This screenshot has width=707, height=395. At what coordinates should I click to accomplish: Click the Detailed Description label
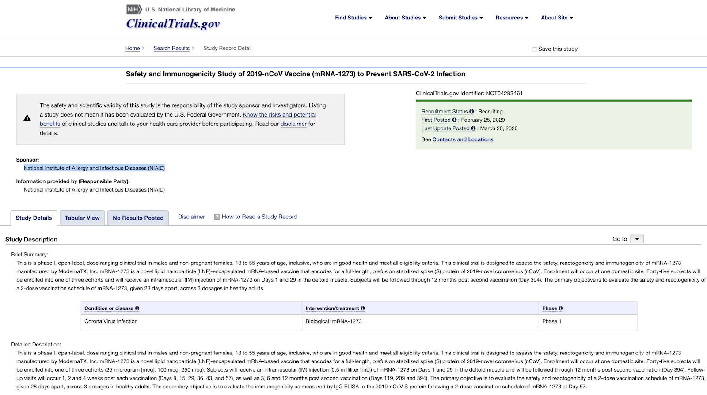click(x=36, y=345)
